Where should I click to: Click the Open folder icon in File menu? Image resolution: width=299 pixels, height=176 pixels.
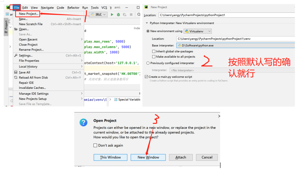(x=16, y=29)
